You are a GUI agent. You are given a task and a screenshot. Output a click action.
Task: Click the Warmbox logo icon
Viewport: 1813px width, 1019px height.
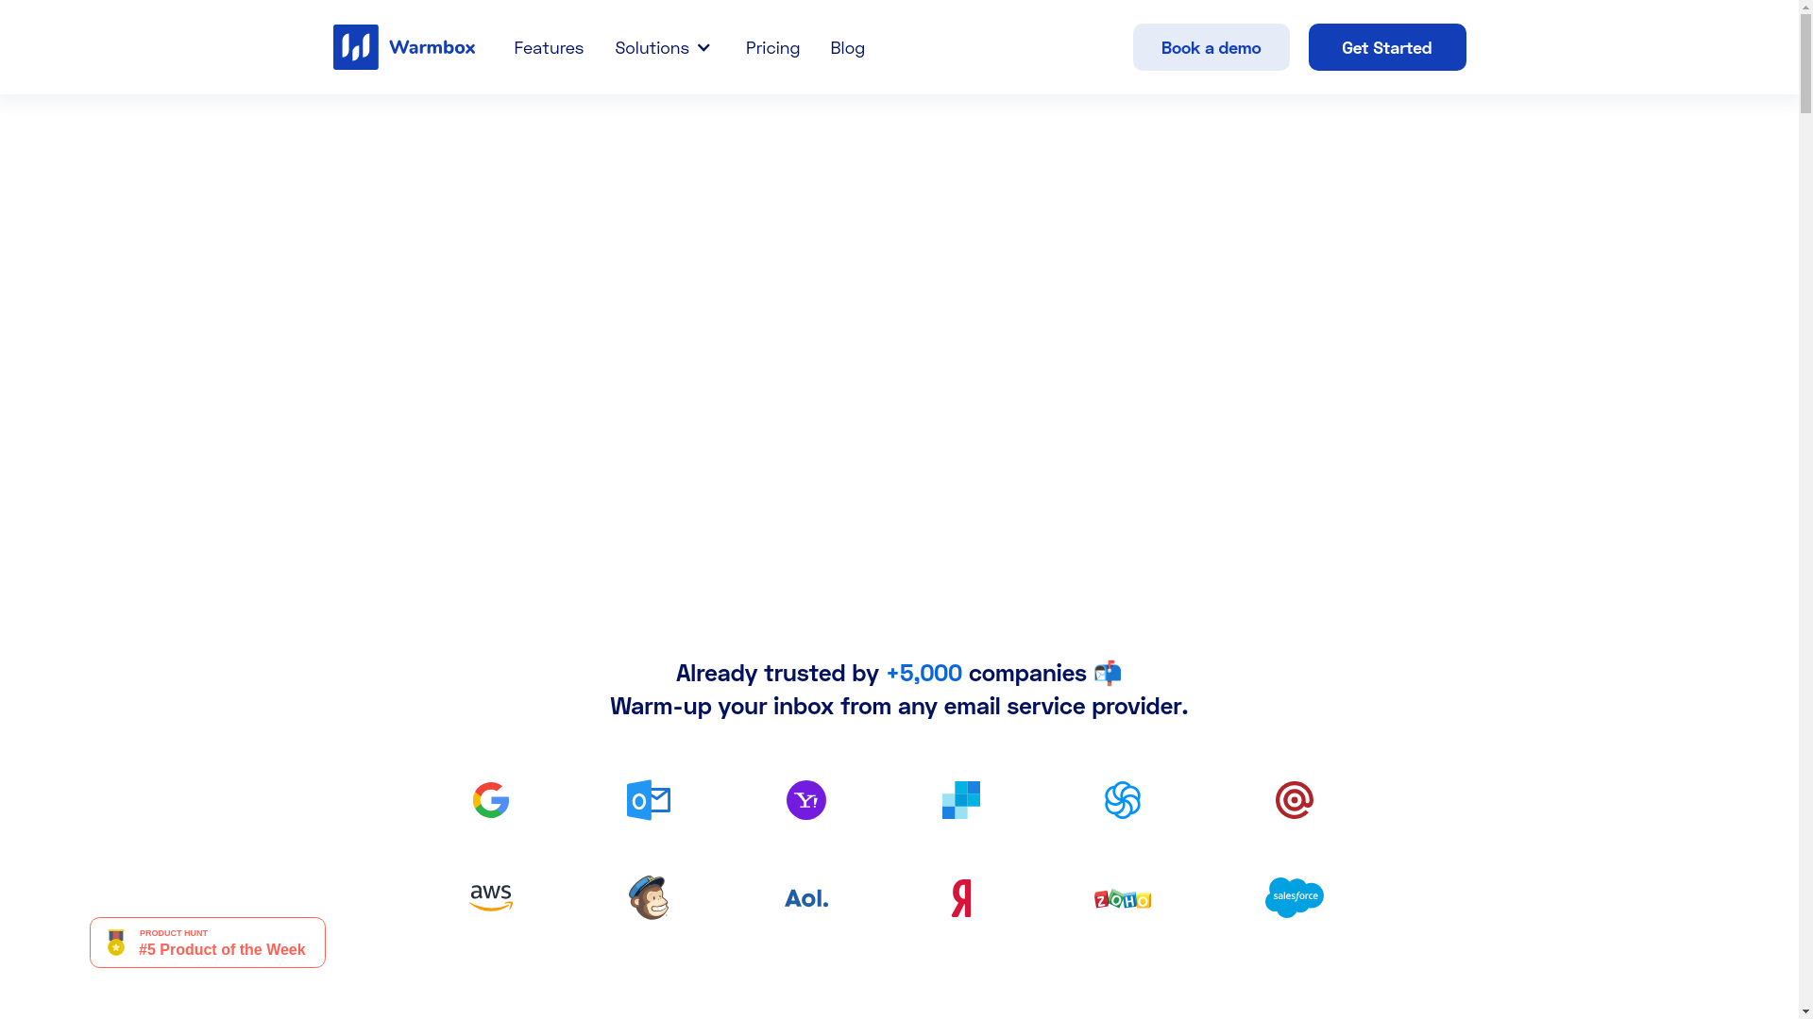click(x=356, y=47)
